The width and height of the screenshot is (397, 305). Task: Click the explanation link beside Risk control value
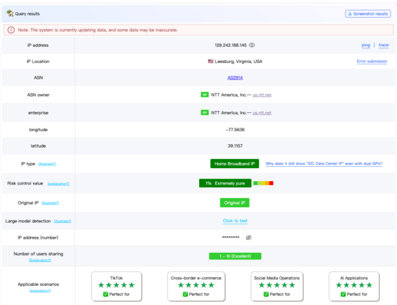point(58,184)
